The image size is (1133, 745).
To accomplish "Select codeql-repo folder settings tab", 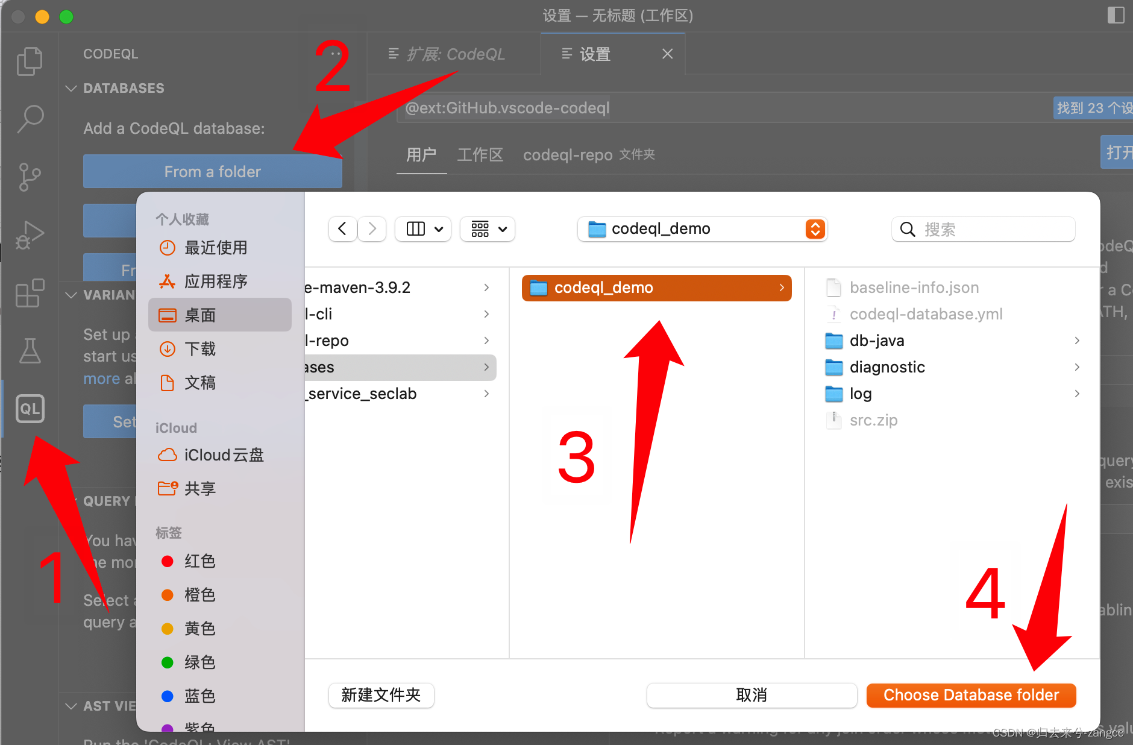I will [x=589, y=155].
